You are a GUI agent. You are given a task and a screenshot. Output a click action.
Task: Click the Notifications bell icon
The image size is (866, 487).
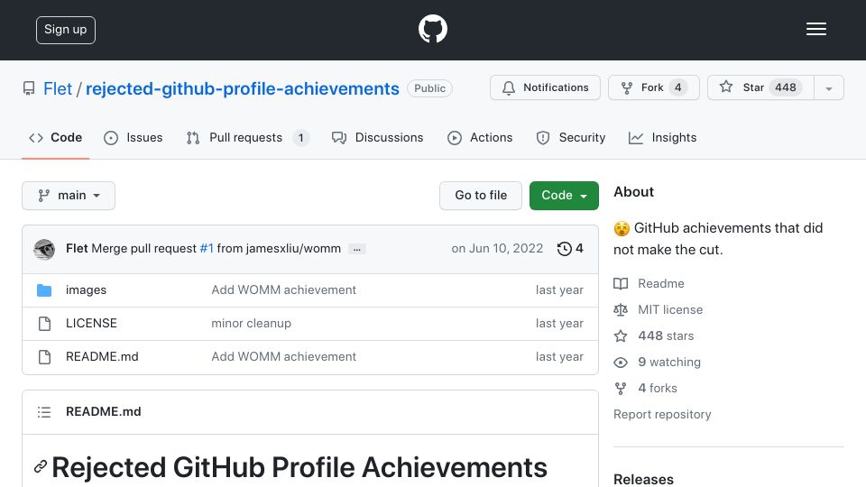[x=509, y=87]
